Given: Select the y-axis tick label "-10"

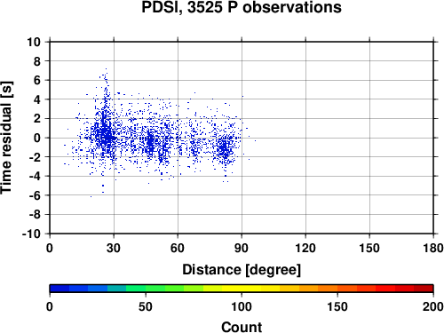Looking at the screenshot, I should point(31,234).
